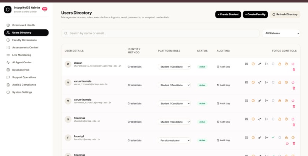Click the grey shield icon in charan's row
The image size is (308, 156).
pyautogui.click(x=273, y=64)
